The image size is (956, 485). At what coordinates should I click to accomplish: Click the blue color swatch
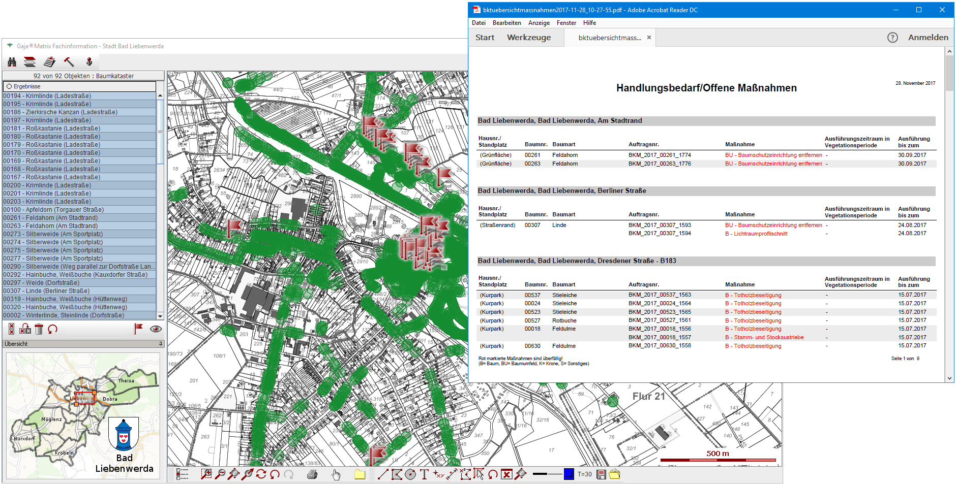coord(569,474)
